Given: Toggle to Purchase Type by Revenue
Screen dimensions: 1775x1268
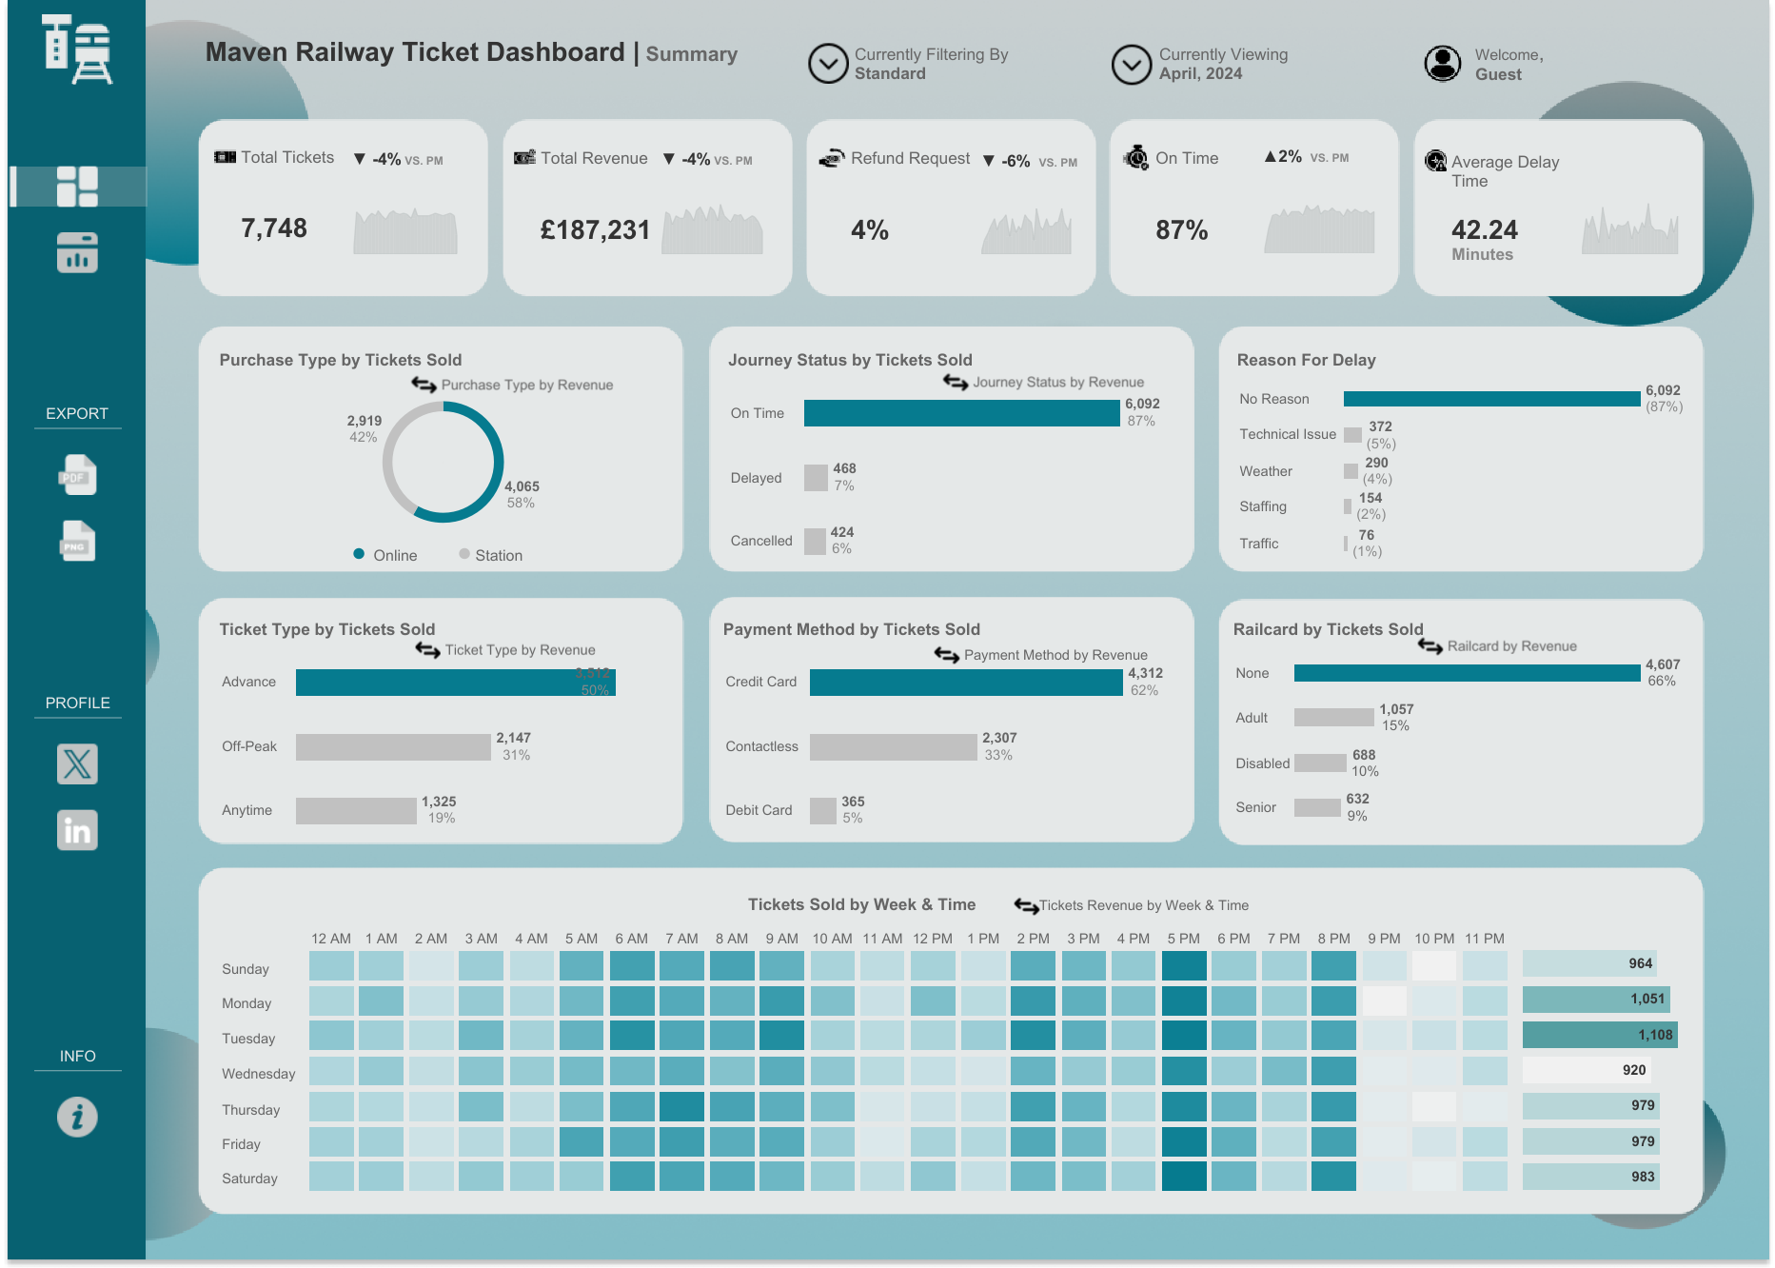Looking at the screenshot, I should (424, 385).
